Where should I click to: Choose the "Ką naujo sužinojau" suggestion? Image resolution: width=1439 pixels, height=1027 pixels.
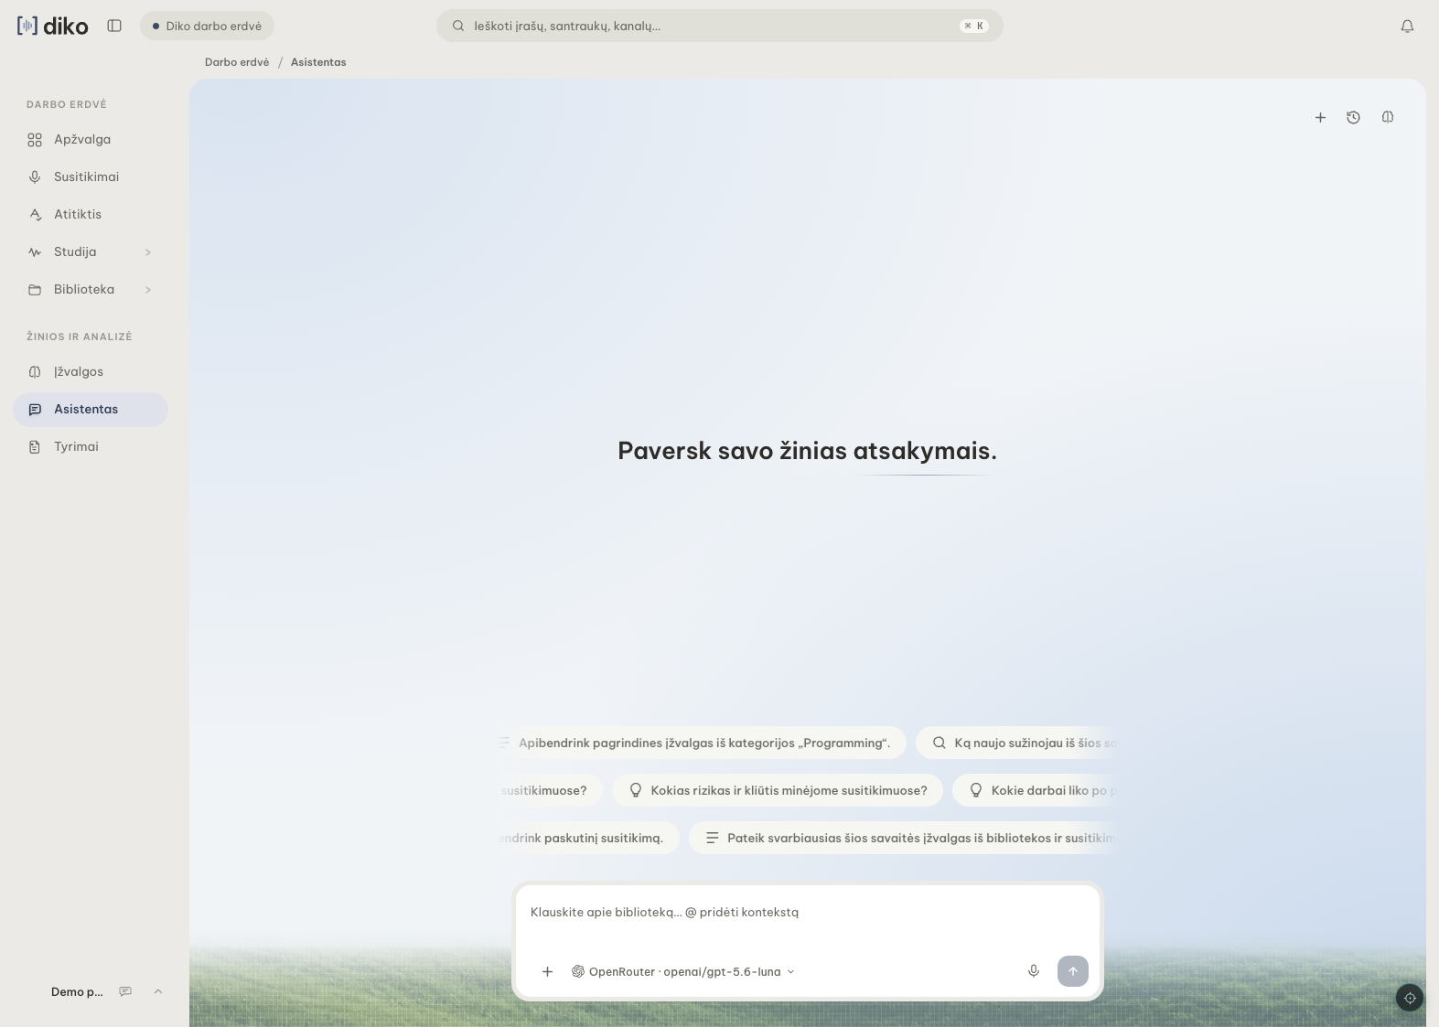pos(1016,743)
